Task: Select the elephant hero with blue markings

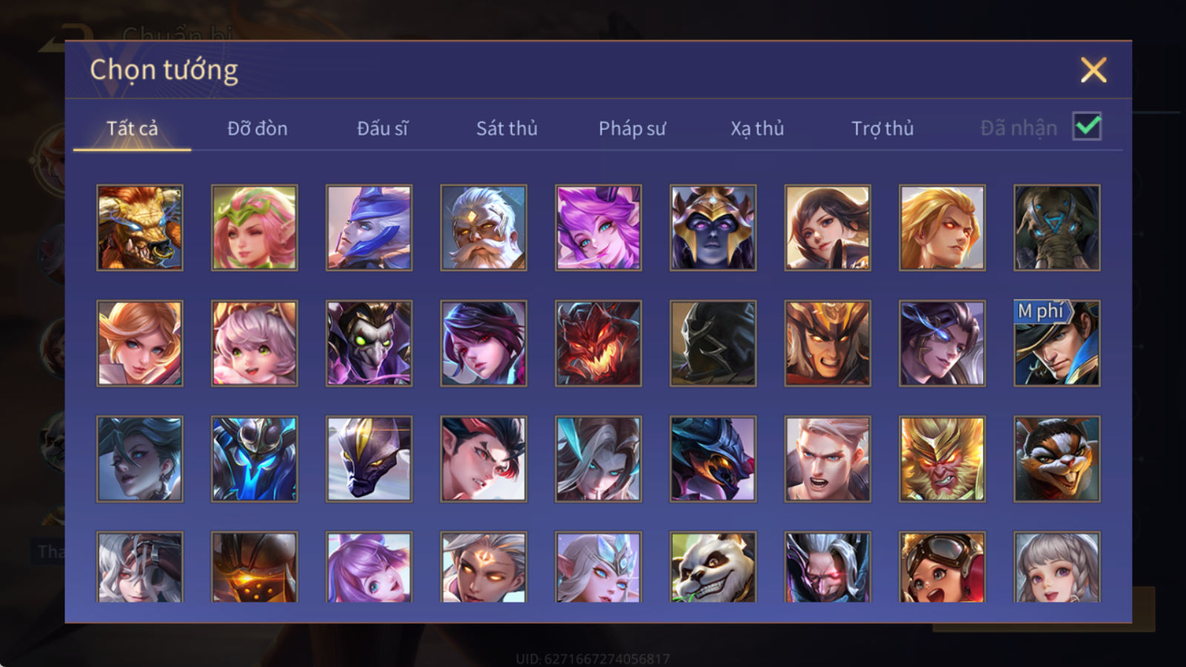Action: pos(1057,228)
